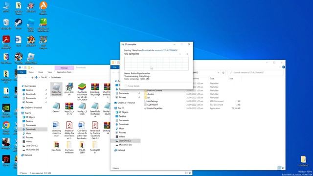Open the BlueStacks desktop shortcut with green icon
This screenshot has width=313, height=176.
click(43, 25)
